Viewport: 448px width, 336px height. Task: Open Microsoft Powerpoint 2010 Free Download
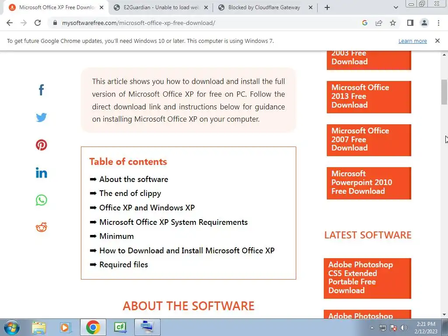point(368,183)
